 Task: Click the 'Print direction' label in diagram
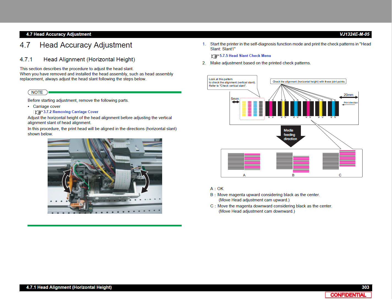351,103
